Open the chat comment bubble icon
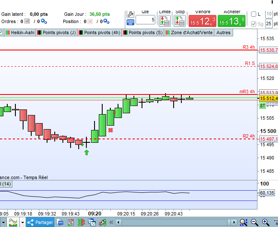 (x=60, y=222)
